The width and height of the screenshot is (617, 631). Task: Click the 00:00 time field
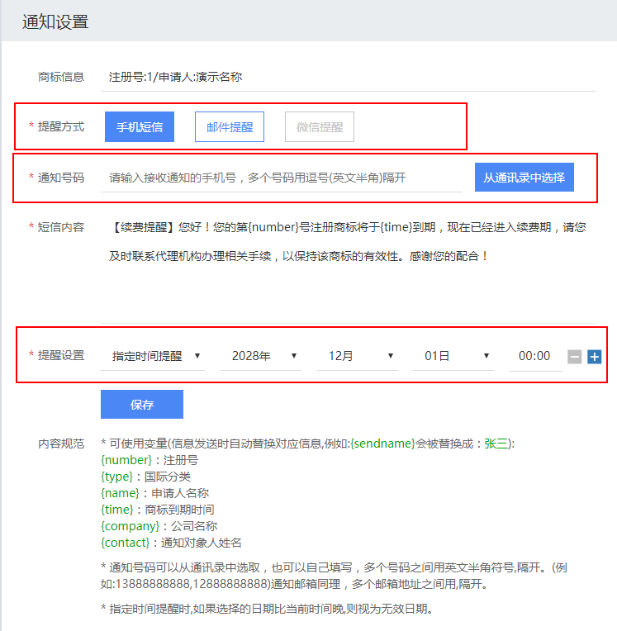click(x=534, y=356)
